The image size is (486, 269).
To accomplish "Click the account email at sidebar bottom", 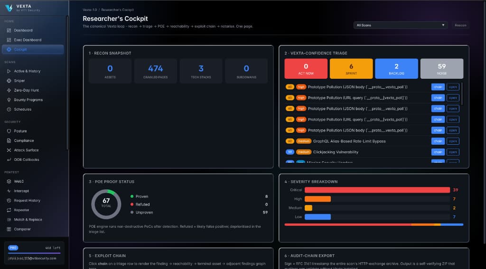I will [x=32, y=258].
